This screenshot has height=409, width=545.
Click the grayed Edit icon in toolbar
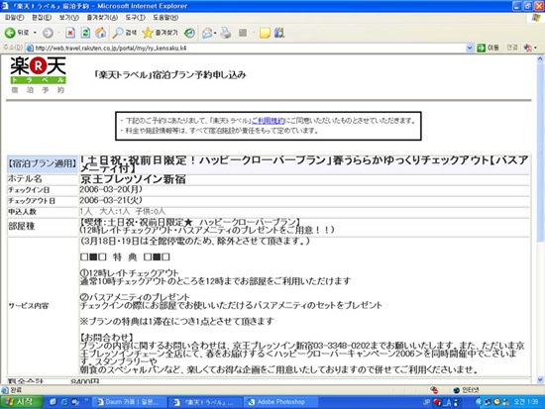tap(243, 33)
